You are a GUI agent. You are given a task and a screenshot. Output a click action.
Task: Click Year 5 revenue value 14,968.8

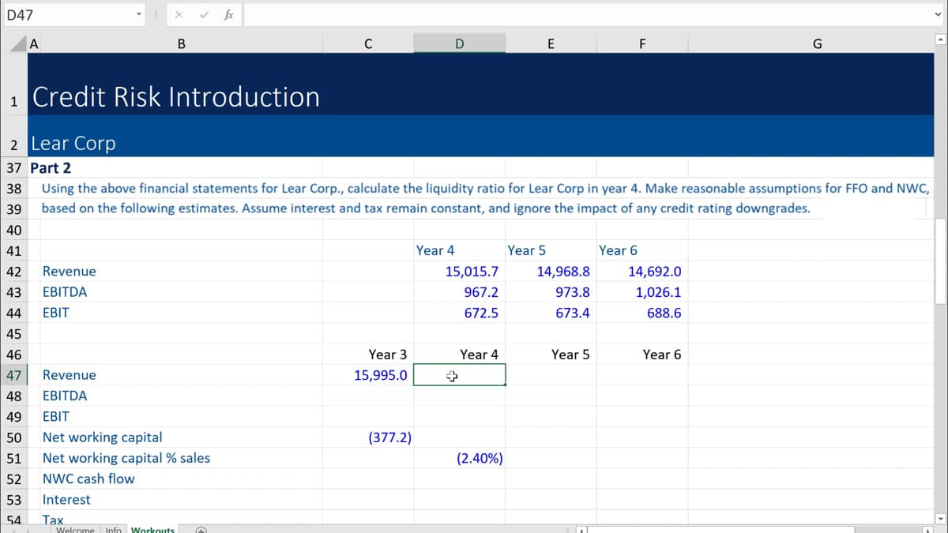tap(563, 271)
